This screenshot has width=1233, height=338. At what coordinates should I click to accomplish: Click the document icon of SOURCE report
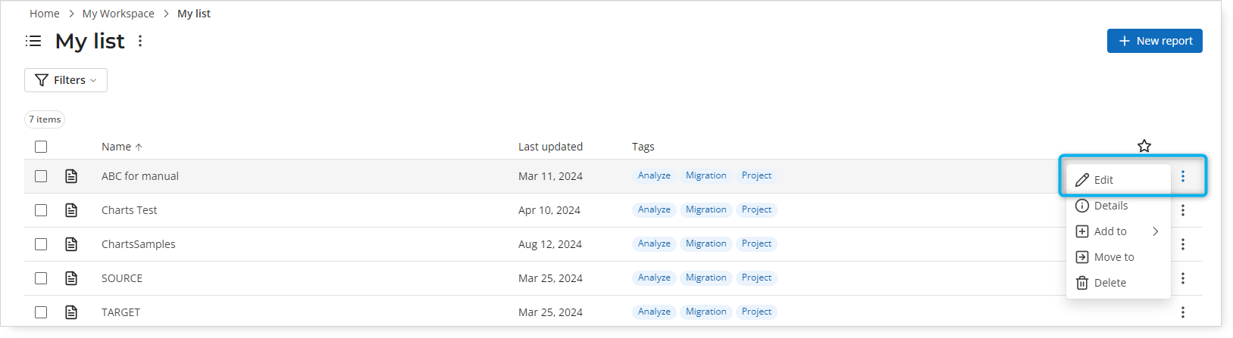click(71, 278)
